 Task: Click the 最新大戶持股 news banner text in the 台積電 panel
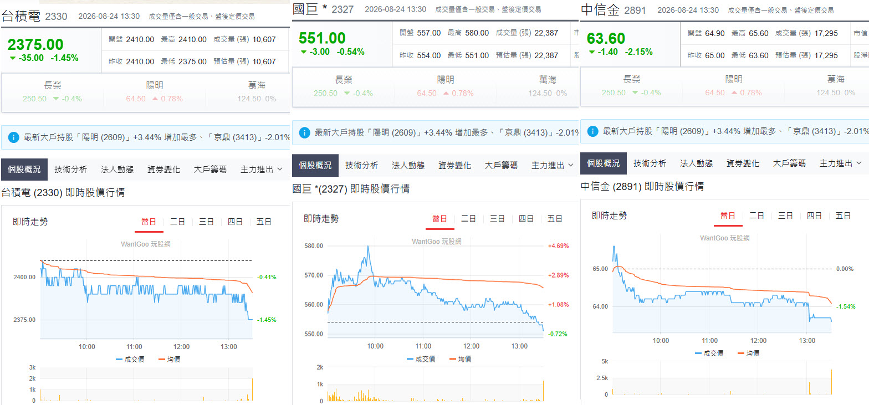pos(157,137)
